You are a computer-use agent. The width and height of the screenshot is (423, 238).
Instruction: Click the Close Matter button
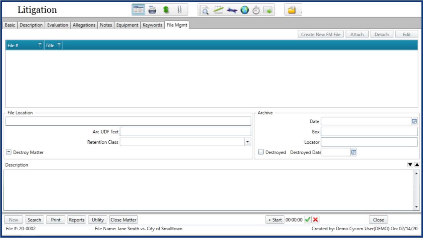click(123, 220)
